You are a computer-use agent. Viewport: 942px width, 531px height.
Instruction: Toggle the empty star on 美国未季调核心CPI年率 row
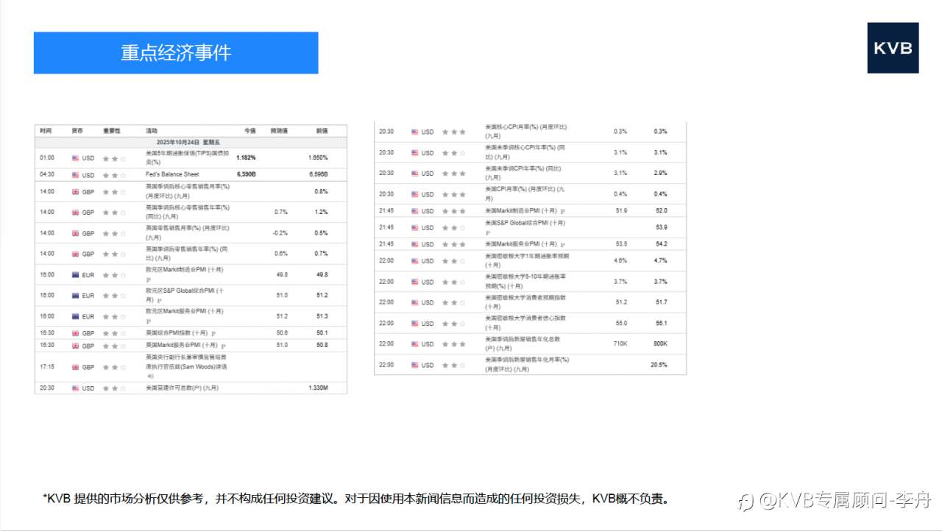(x=461, y=153)
